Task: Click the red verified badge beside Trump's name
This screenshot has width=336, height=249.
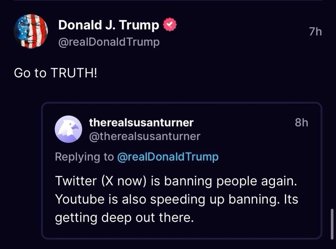Action: point(170,25)
